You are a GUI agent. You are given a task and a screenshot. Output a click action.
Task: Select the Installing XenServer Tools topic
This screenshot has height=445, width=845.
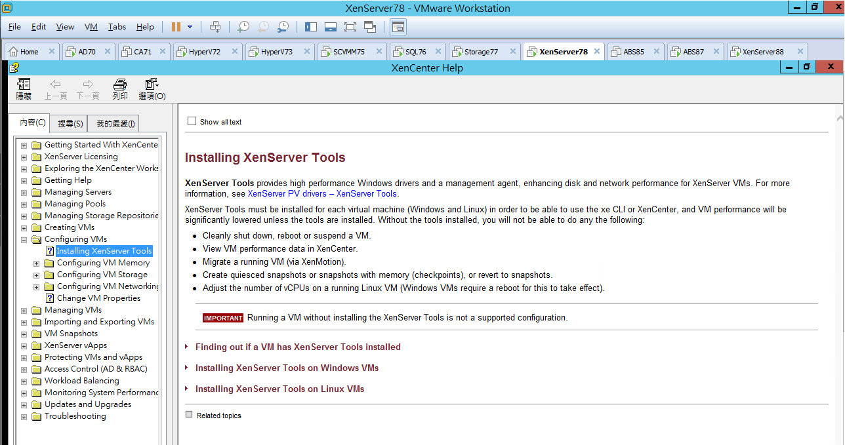coord(104,251)
